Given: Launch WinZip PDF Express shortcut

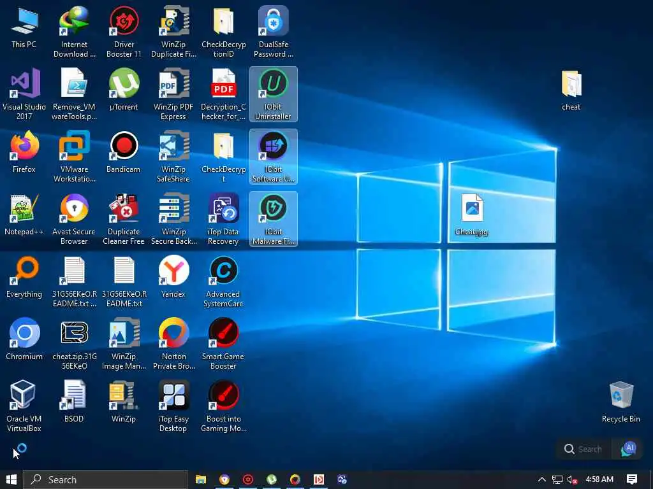Looking at the screenshot, I should click(x=173, y=94).
